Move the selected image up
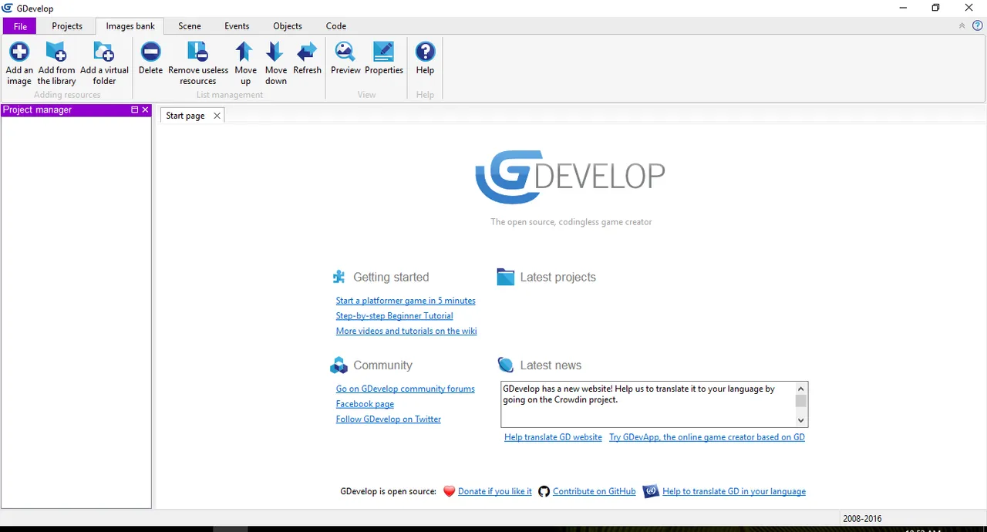 tap(245, 63)
